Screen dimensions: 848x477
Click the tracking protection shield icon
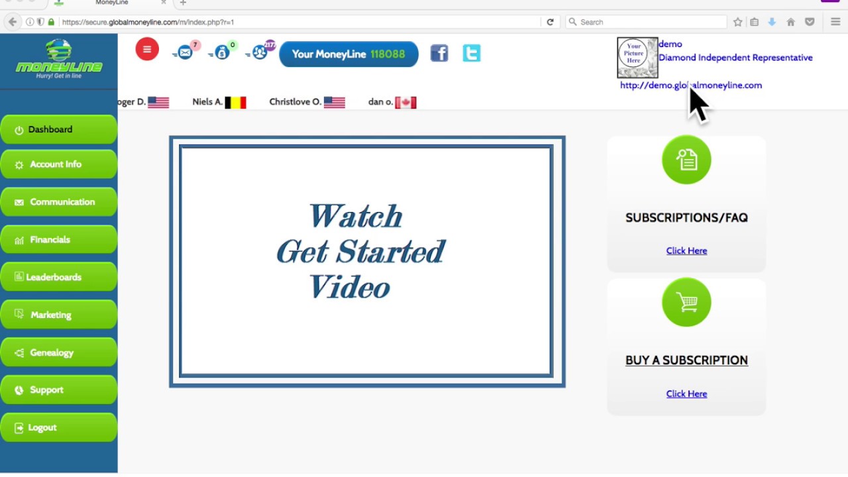tap(40, 22)
